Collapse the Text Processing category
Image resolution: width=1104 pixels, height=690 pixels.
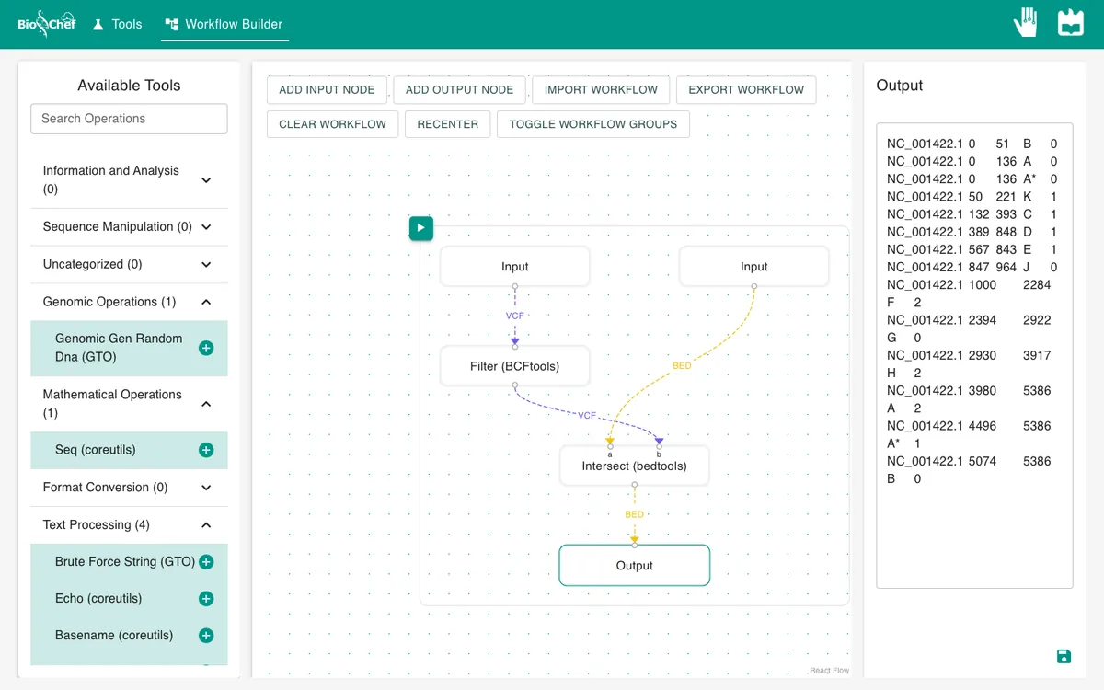point(129,525)
